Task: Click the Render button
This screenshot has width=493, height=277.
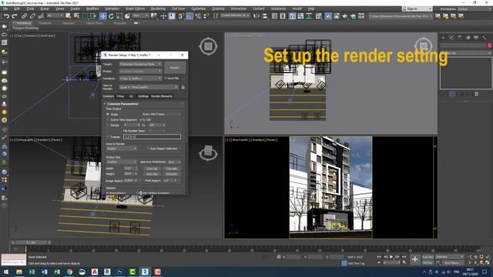Action: click(175, 68)
